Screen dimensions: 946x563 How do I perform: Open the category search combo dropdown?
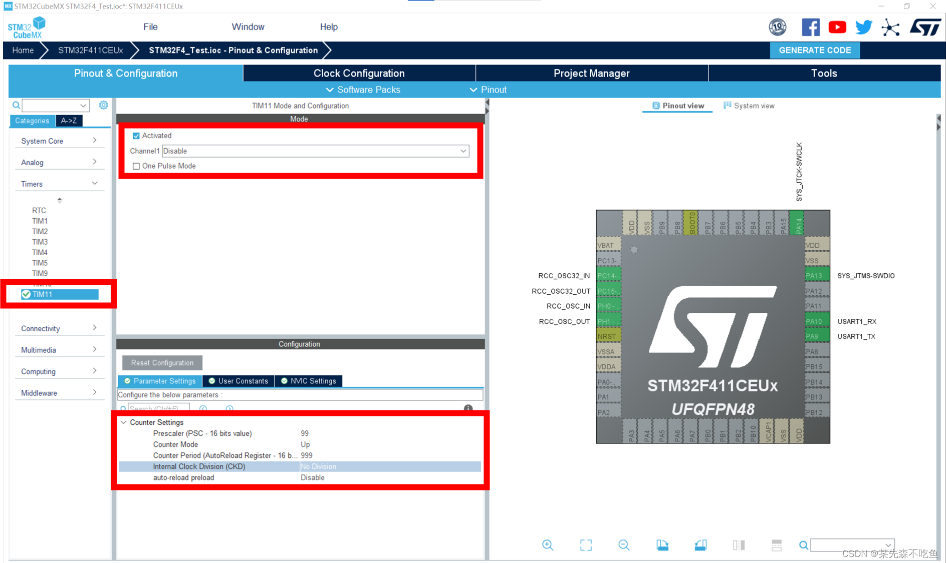click(83, 105)
